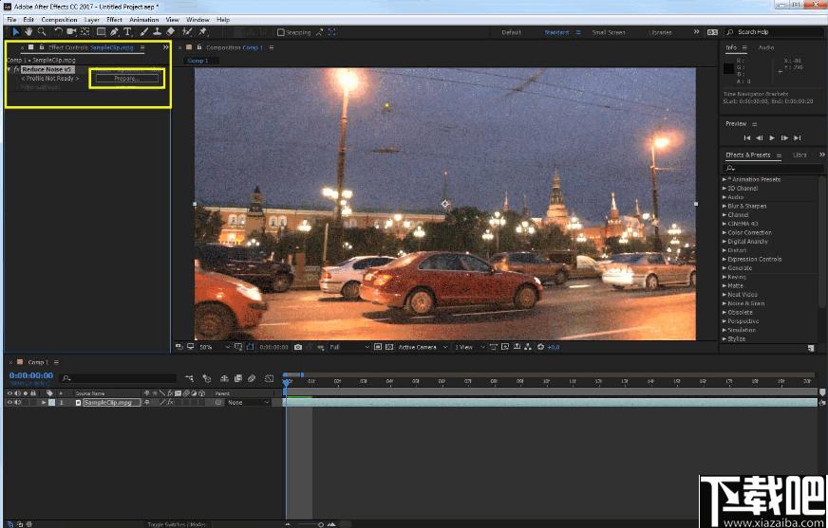Toggle the shy layers hide switch
The height and width of the screenshot is (528, 828).
[x=224, y=378]
